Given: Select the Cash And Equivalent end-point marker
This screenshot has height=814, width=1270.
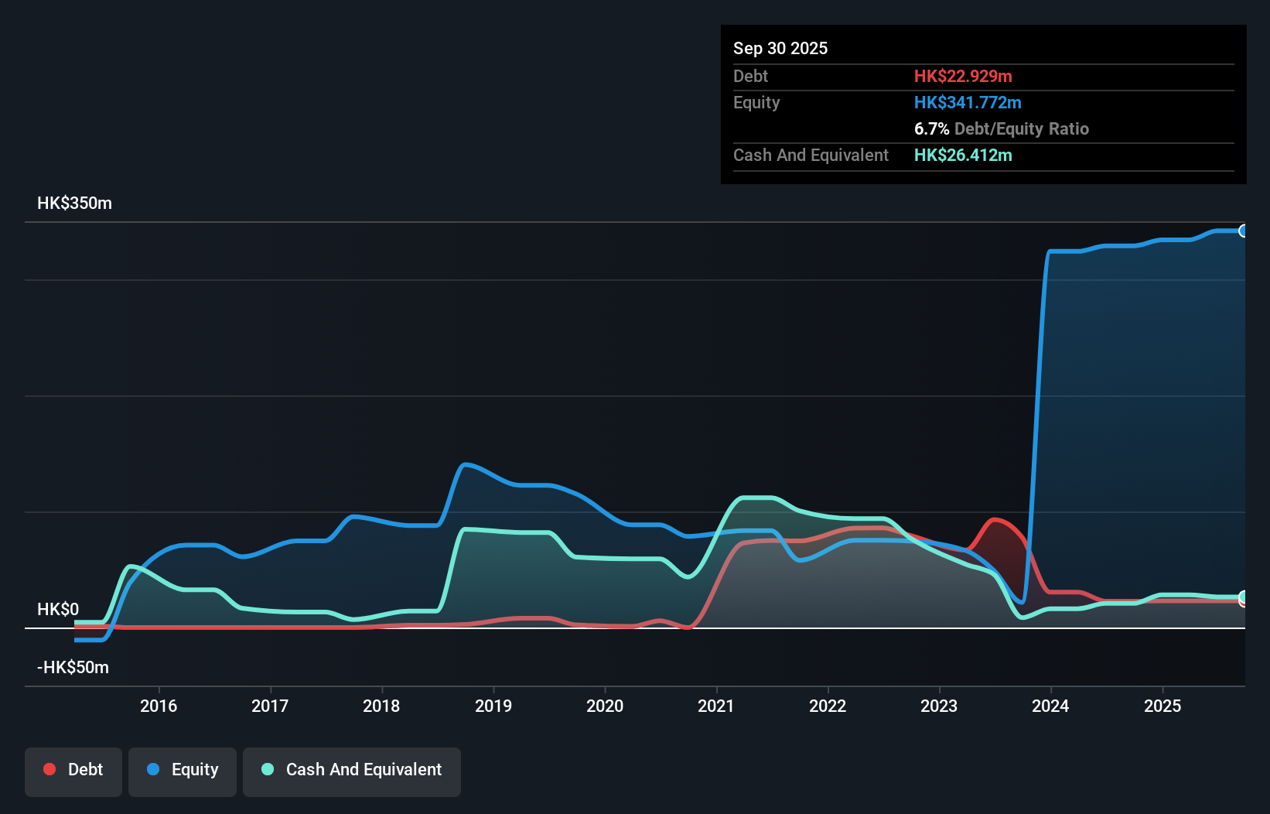Looking at the screenshot, I should click(1244, 597).
